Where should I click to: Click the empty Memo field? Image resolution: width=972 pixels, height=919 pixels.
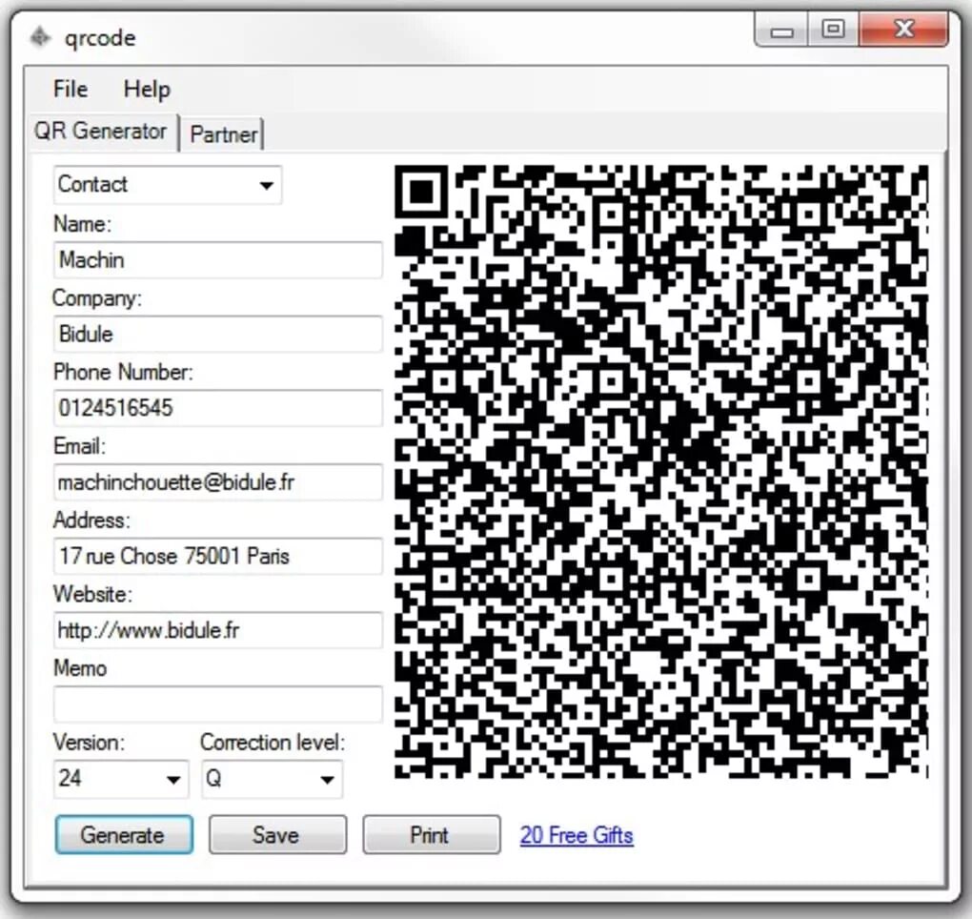tap(217, 705)
